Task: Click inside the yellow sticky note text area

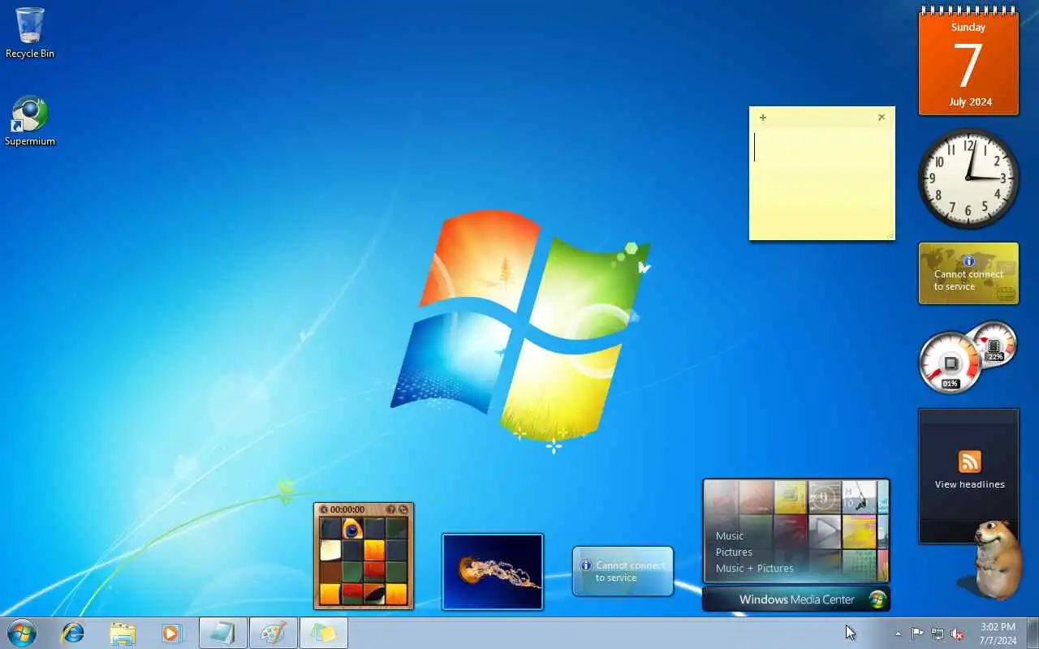Action: (821, 182)
